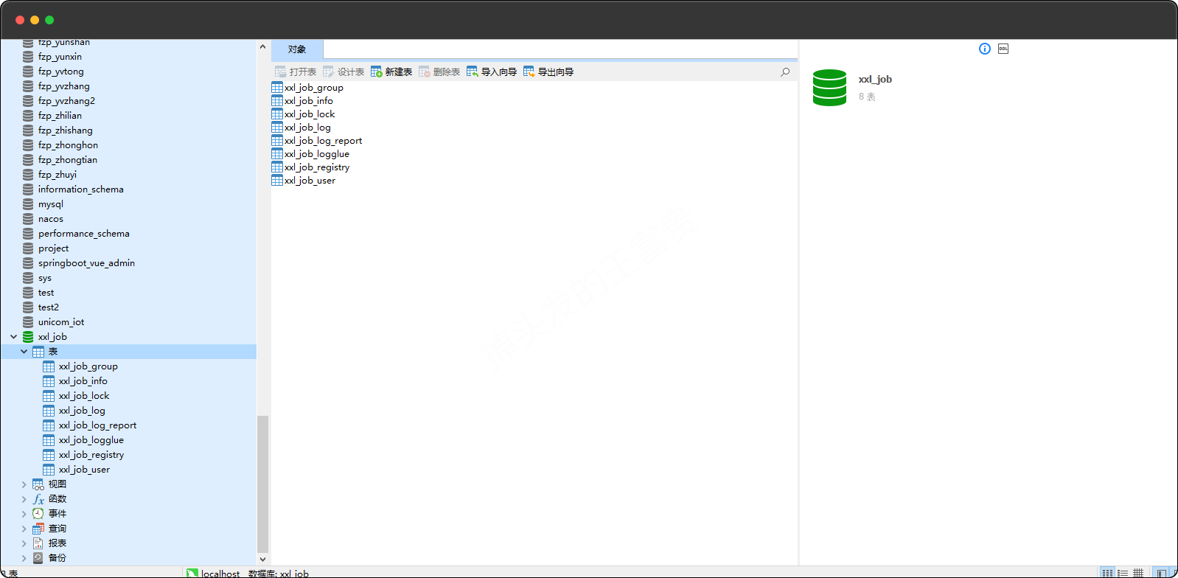This screenshot has width=1178, height=578.
Task: Select xxl_job_lock in the object list
Action: pyautogui.click(x=303, y=114)
